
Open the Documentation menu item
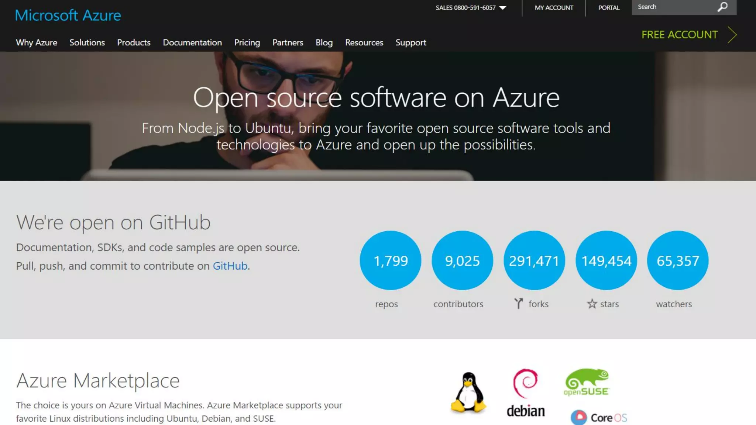pyautogui.click(x=192, y=42)
